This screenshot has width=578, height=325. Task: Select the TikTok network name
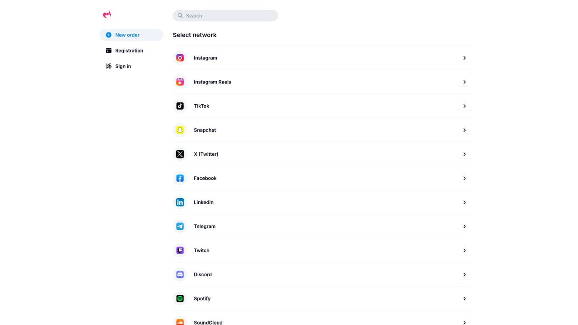201,106
